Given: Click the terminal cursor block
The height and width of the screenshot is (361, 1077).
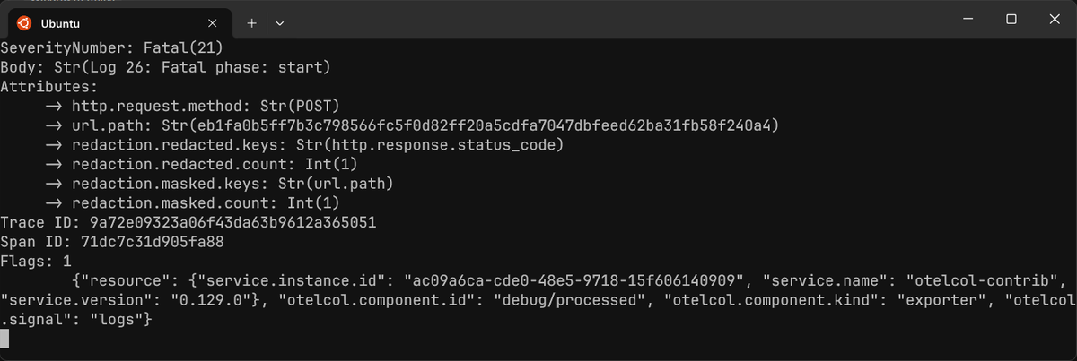Looking at the screenshot, I should (4, 339).
